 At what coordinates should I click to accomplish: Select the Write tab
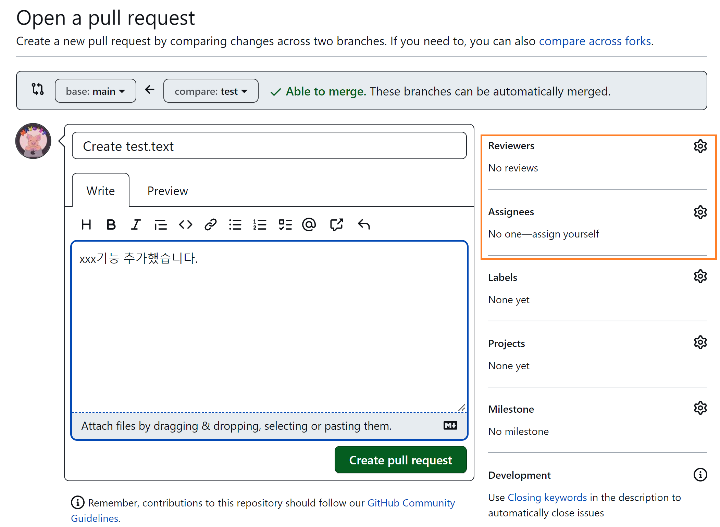[100, 191]
